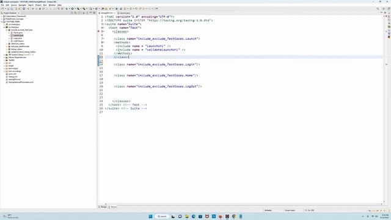Open the Project menu
391x220 pixels.
point(38,5)
